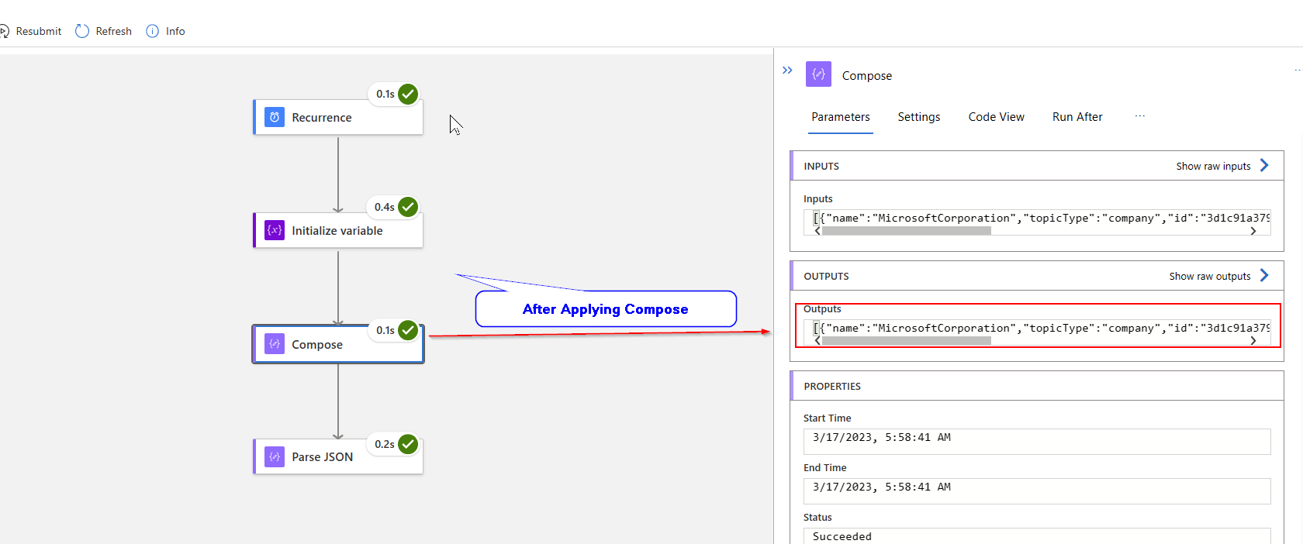The width and height of the screenshot is (1303, 544).
Task: Click the Outputs horizontal scrollbar thumb
Action: coord(906,341)
